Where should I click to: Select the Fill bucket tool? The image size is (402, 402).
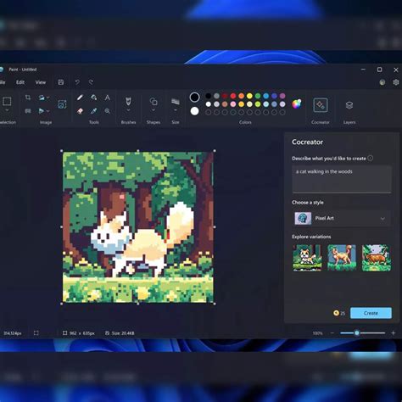[94, 98]
